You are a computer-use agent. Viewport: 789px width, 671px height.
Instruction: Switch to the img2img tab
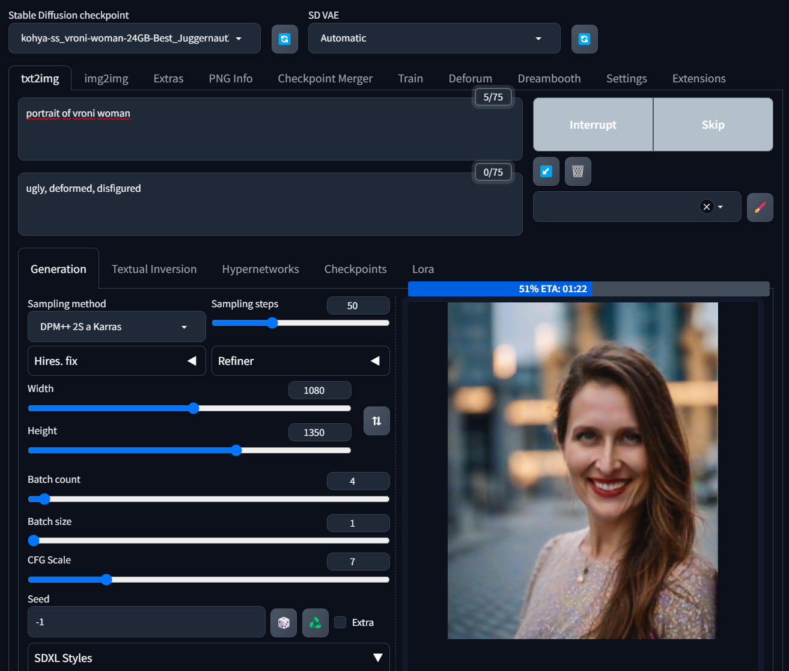pyautogui.click(x=106, y=79)
